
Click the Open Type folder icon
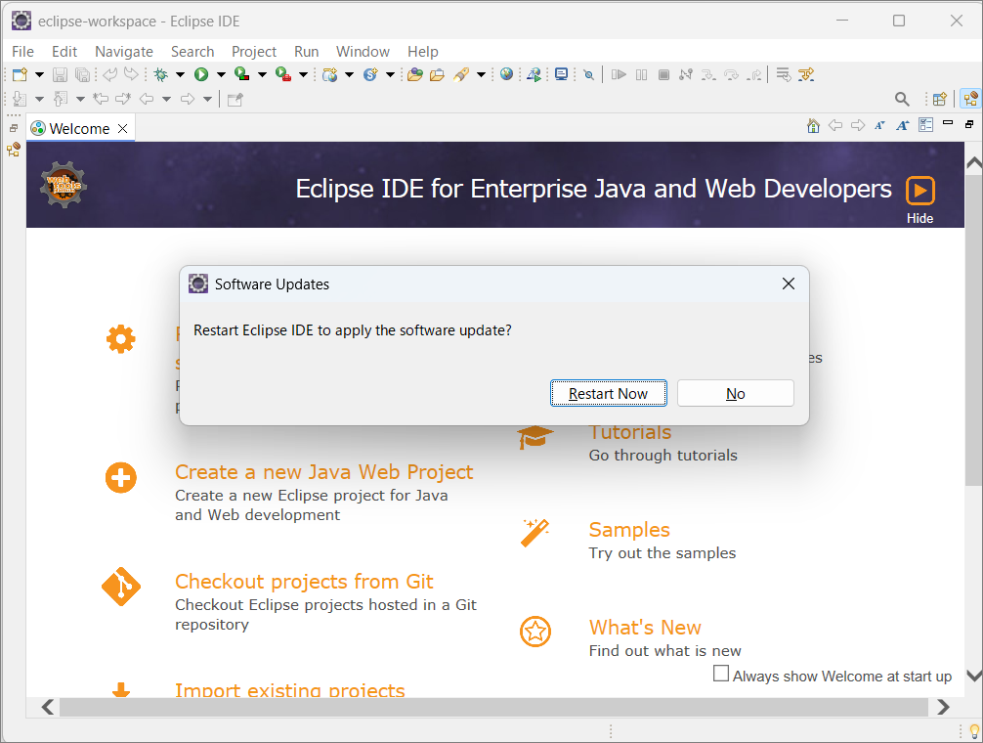click(x=415, y=74)
